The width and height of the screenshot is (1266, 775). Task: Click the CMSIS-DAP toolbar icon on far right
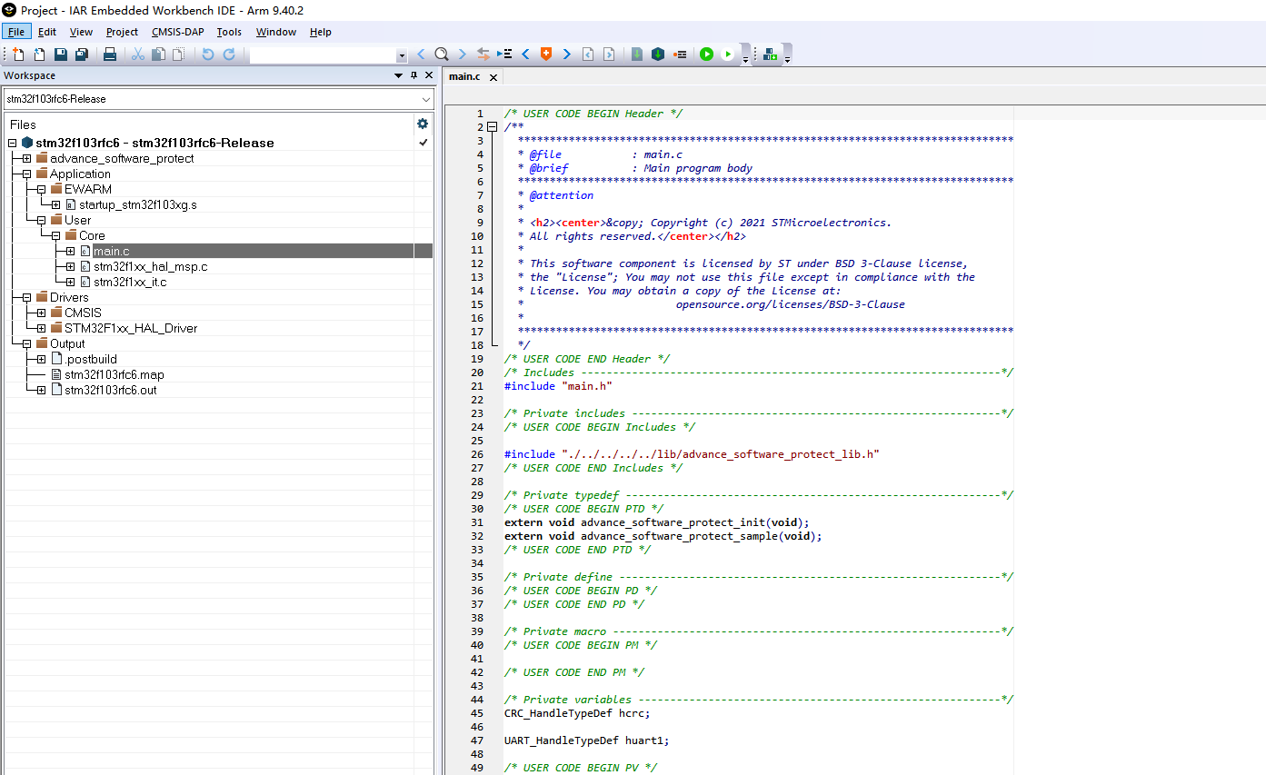coord(771,55)
